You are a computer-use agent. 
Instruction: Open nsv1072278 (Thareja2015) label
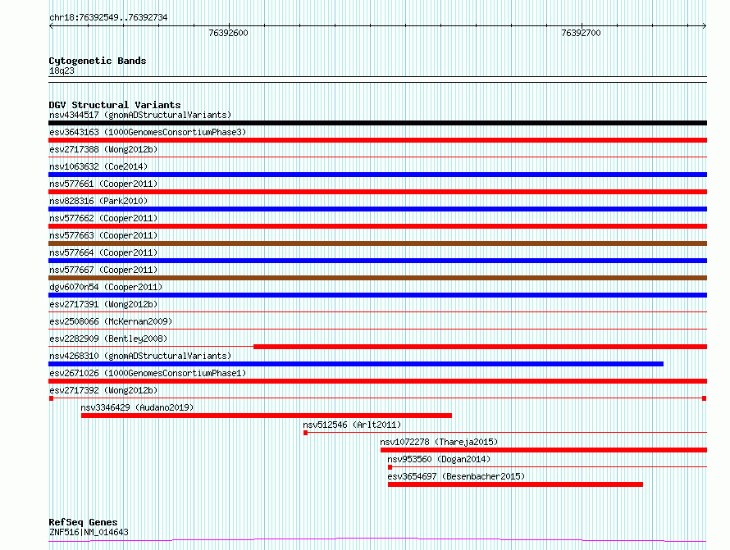(439, 442)
